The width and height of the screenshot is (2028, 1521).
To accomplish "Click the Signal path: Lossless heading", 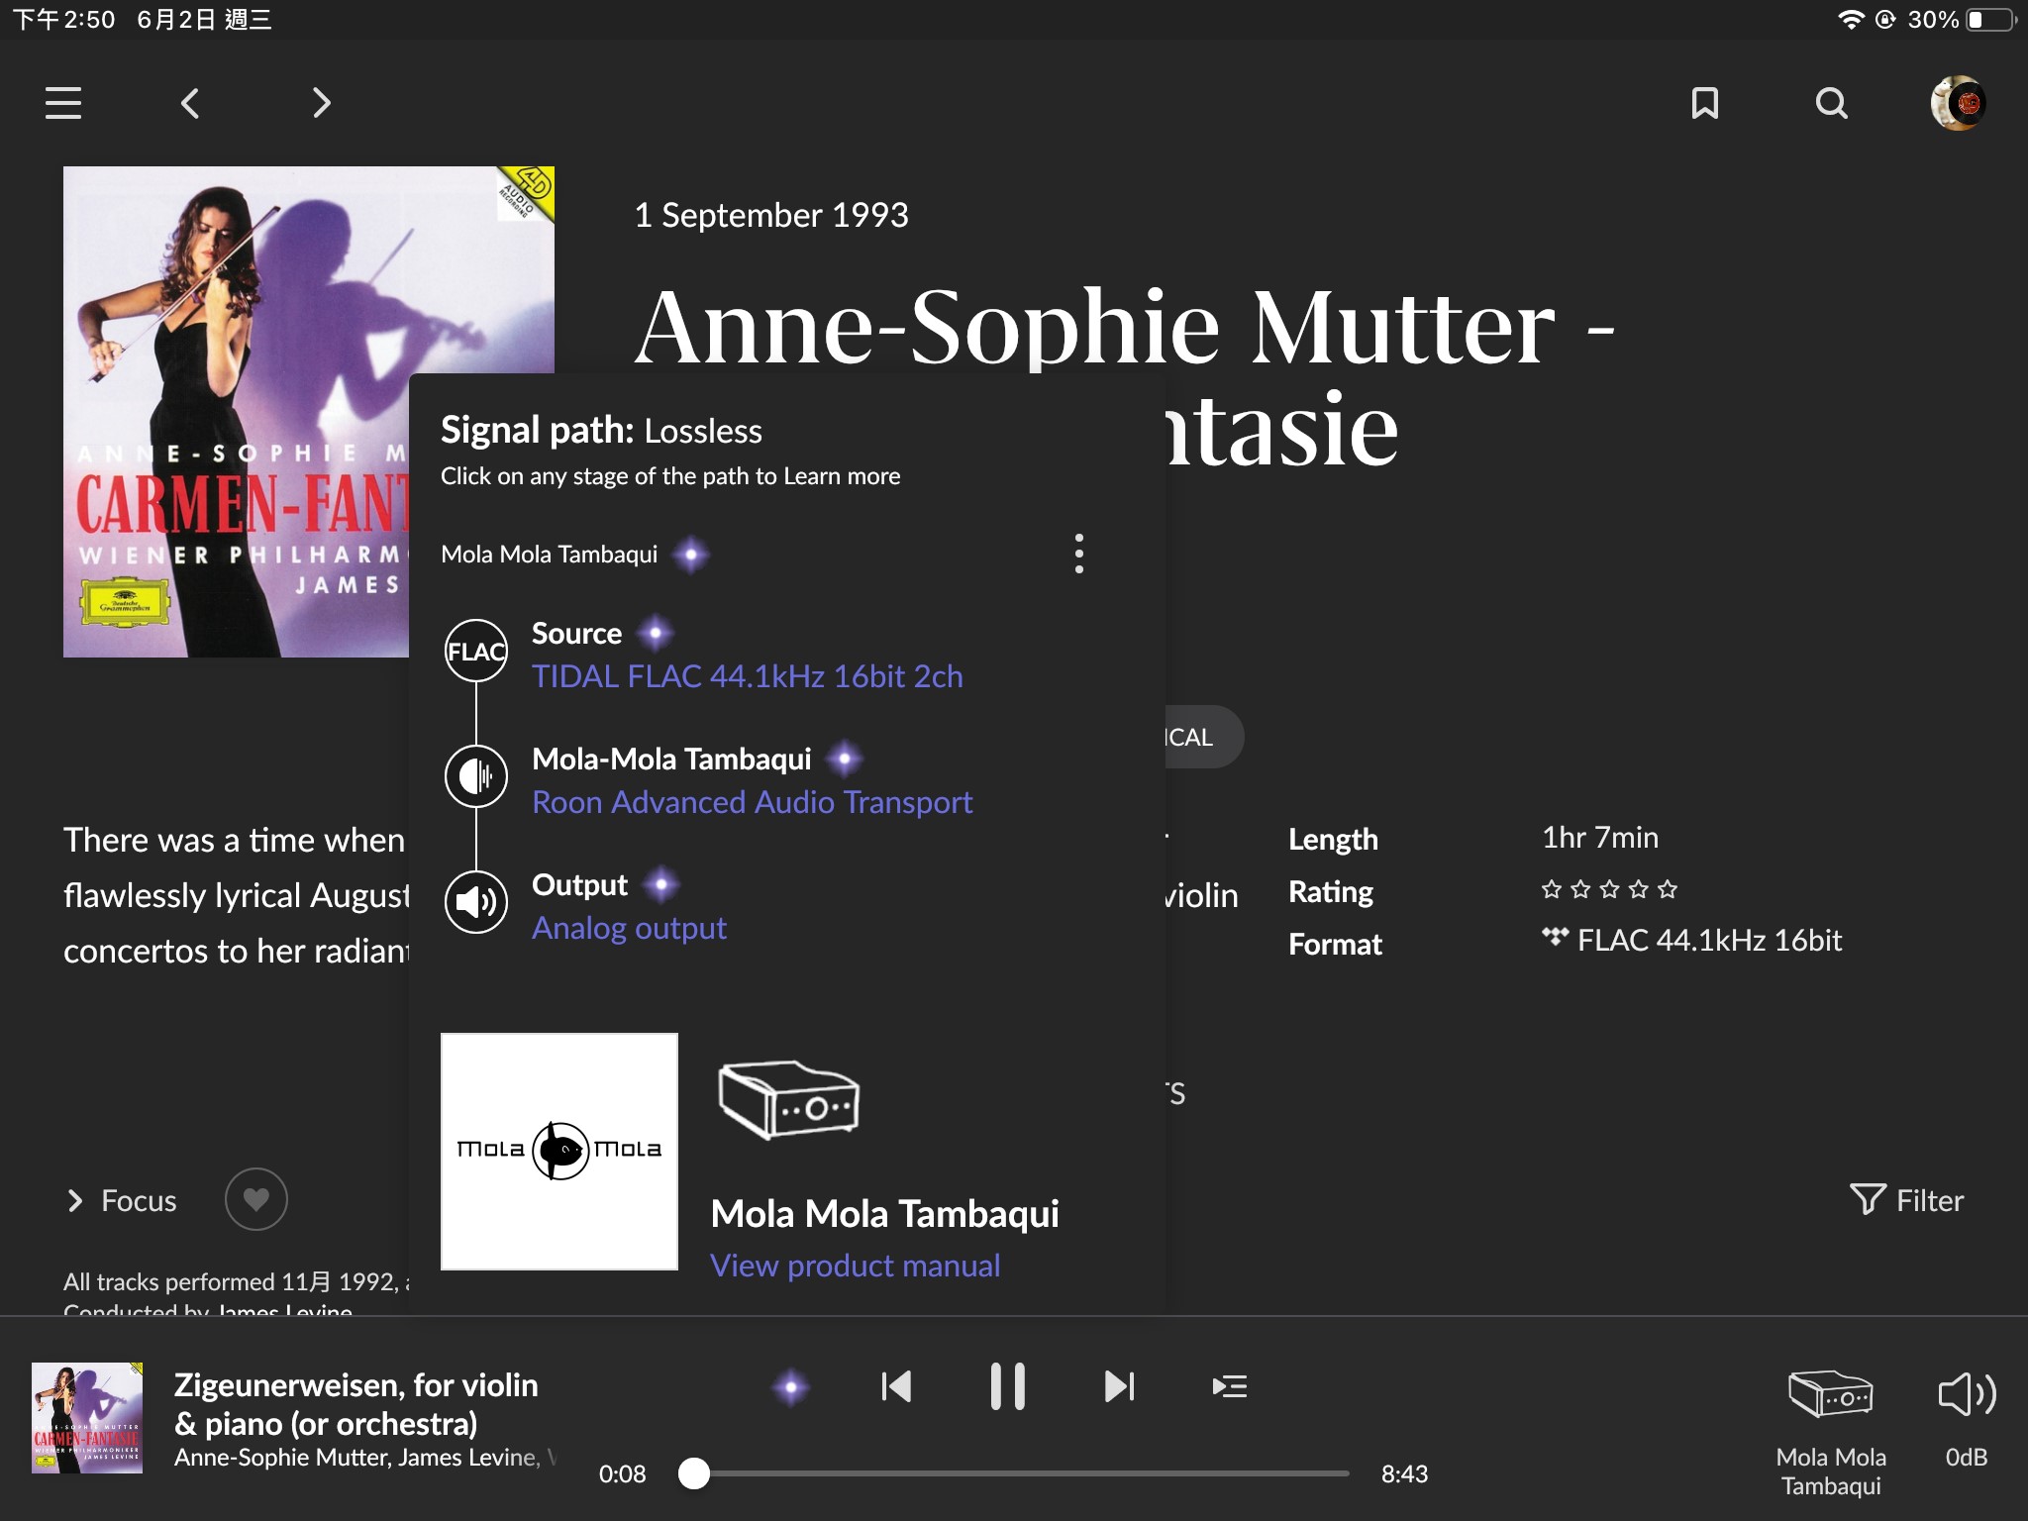I will (601, 431).
